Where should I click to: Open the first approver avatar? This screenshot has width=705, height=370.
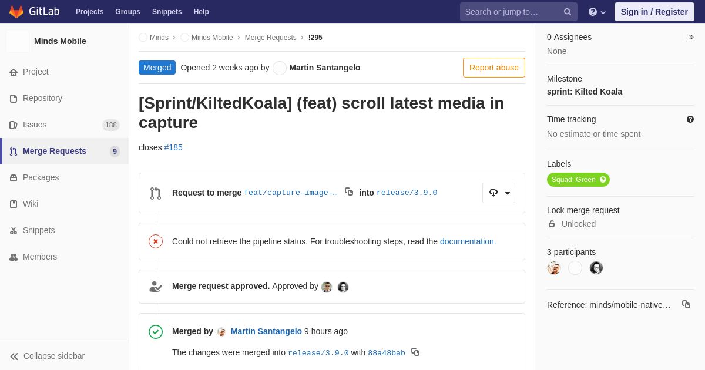pyautogui.click(x=327, y=287)
